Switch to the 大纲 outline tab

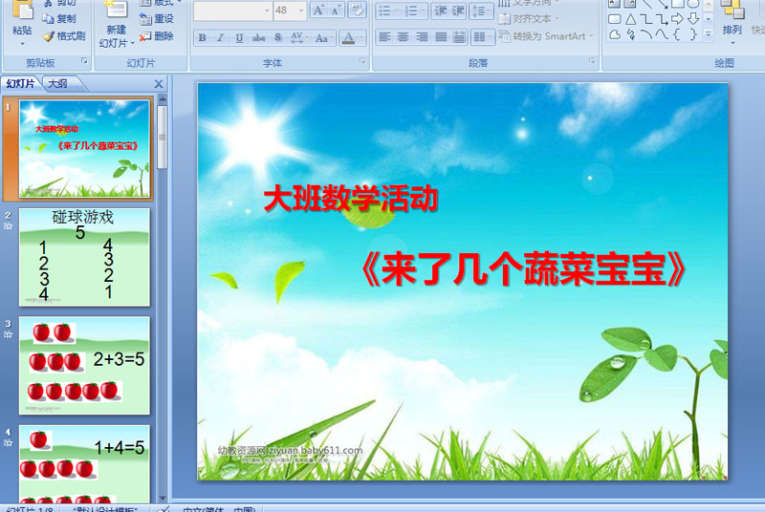[x=58, y=84]
